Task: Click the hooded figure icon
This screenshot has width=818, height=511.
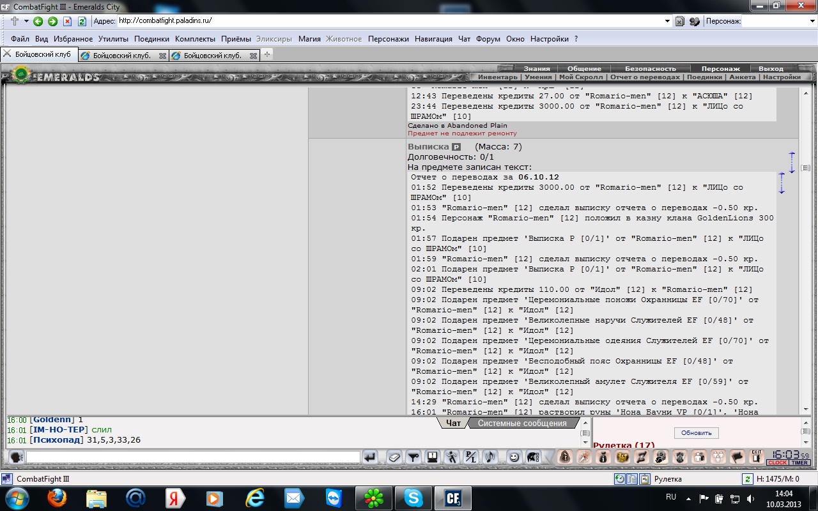Action: point(565,457)
